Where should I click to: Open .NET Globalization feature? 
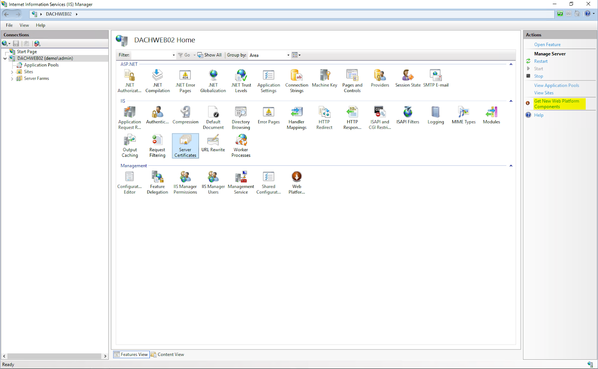[213, 81]
